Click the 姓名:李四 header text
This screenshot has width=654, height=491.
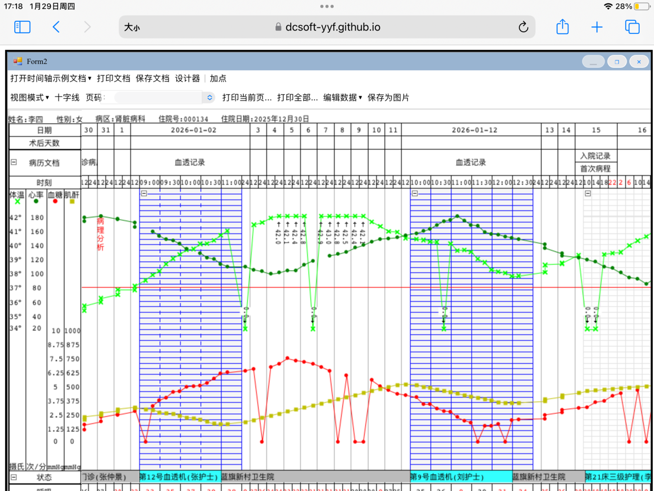[x=26, y=119]
